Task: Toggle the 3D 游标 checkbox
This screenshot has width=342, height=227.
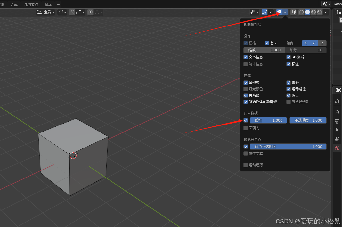Action: coord(288,57)
